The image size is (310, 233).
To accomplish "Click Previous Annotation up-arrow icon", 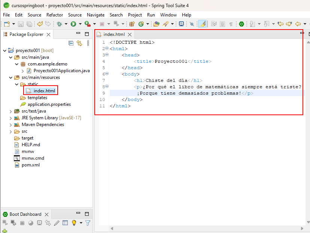I will pos(266,24).
